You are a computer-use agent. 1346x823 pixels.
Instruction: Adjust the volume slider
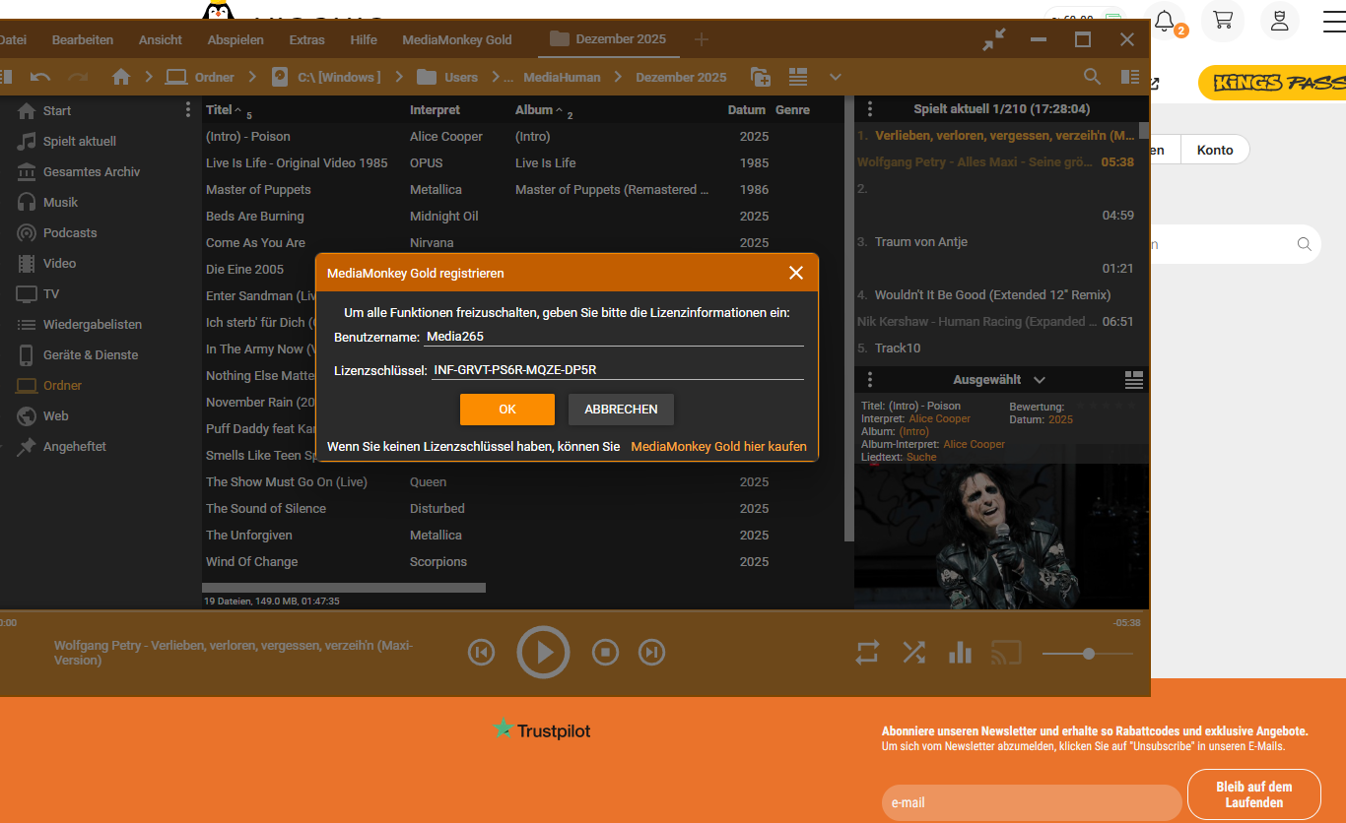1088,654
